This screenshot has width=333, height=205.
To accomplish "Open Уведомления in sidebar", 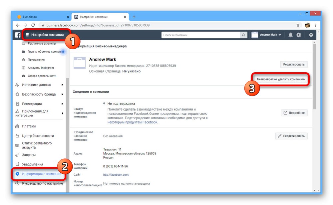I will 32,164.
